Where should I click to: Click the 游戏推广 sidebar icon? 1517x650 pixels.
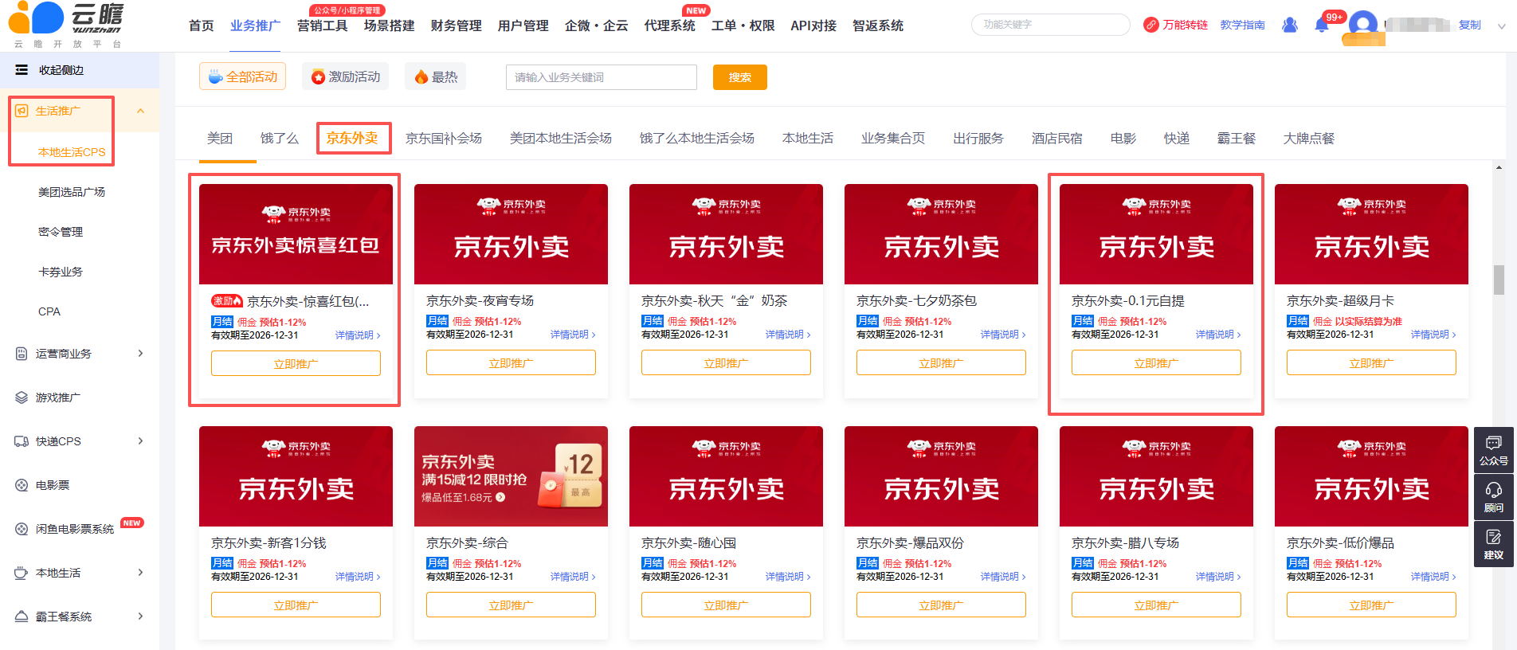point(22,397)
